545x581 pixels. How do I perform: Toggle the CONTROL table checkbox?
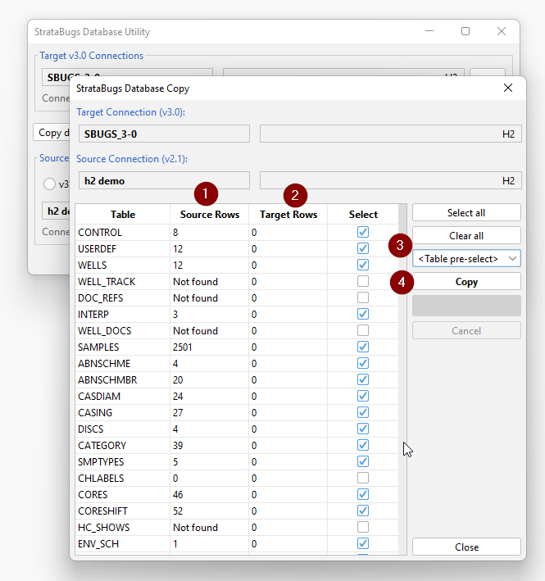363,232
